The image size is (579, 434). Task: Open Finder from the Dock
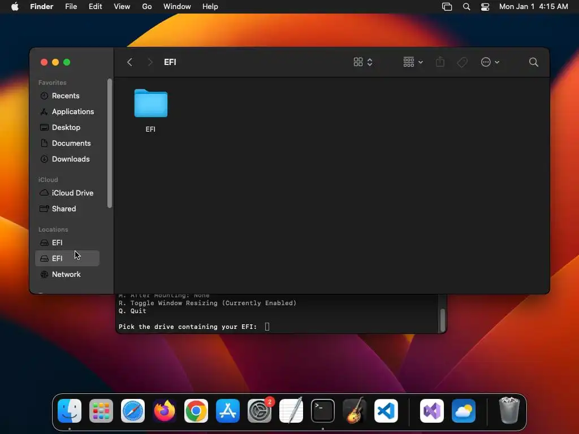point(70,411)
